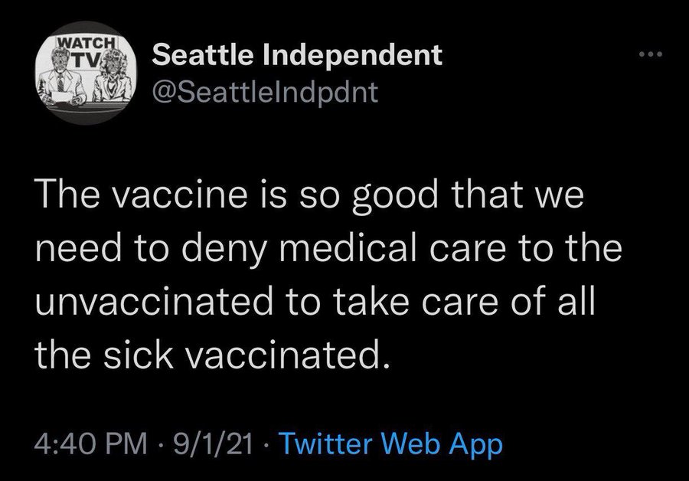Open the @SeattleIndpdnt handle link
Image resolution: width=689 pixels, height=481 pixels.
point(265,91)
